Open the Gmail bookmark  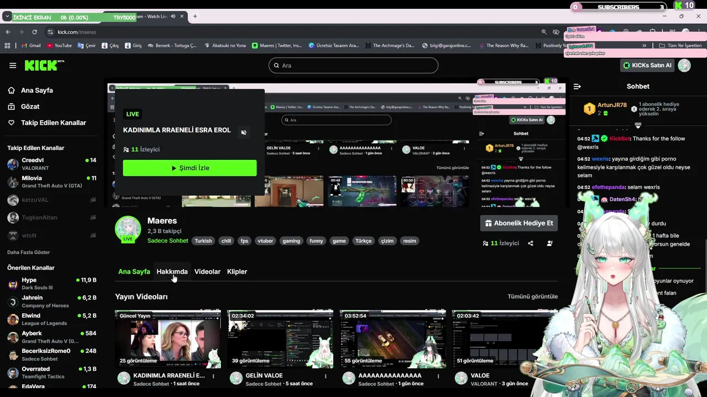[31, 46]
